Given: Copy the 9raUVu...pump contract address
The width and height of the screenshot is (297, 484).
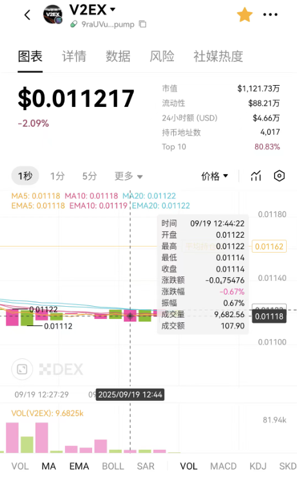Looking at the screenshot, I should coord(142,24).
